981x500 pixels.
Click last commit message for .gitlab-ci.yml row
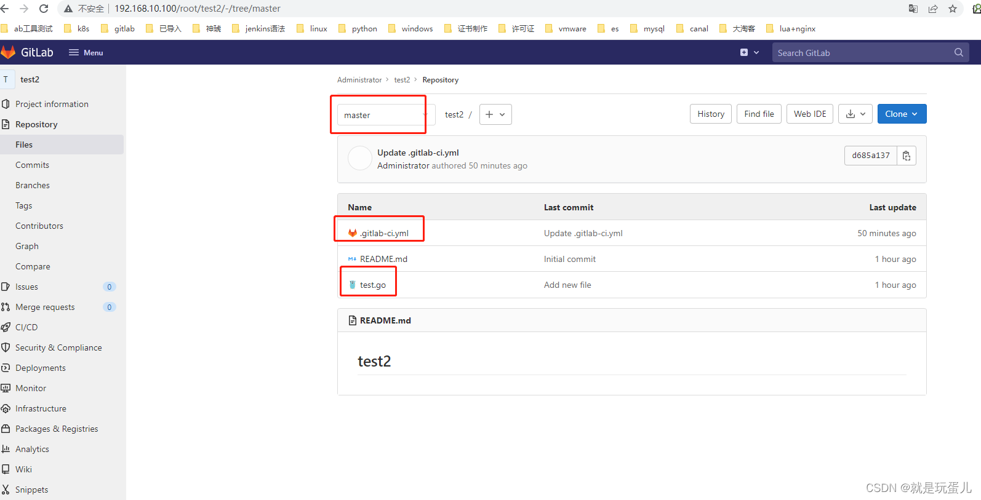tap(583, 233)
